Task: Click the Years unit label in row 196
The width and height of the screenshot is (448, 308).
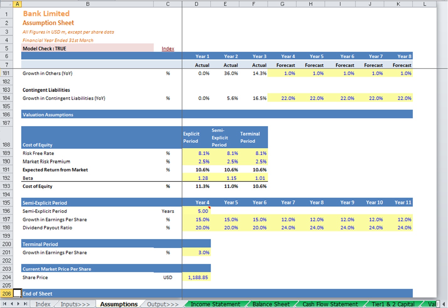Action: click(168, 211)
